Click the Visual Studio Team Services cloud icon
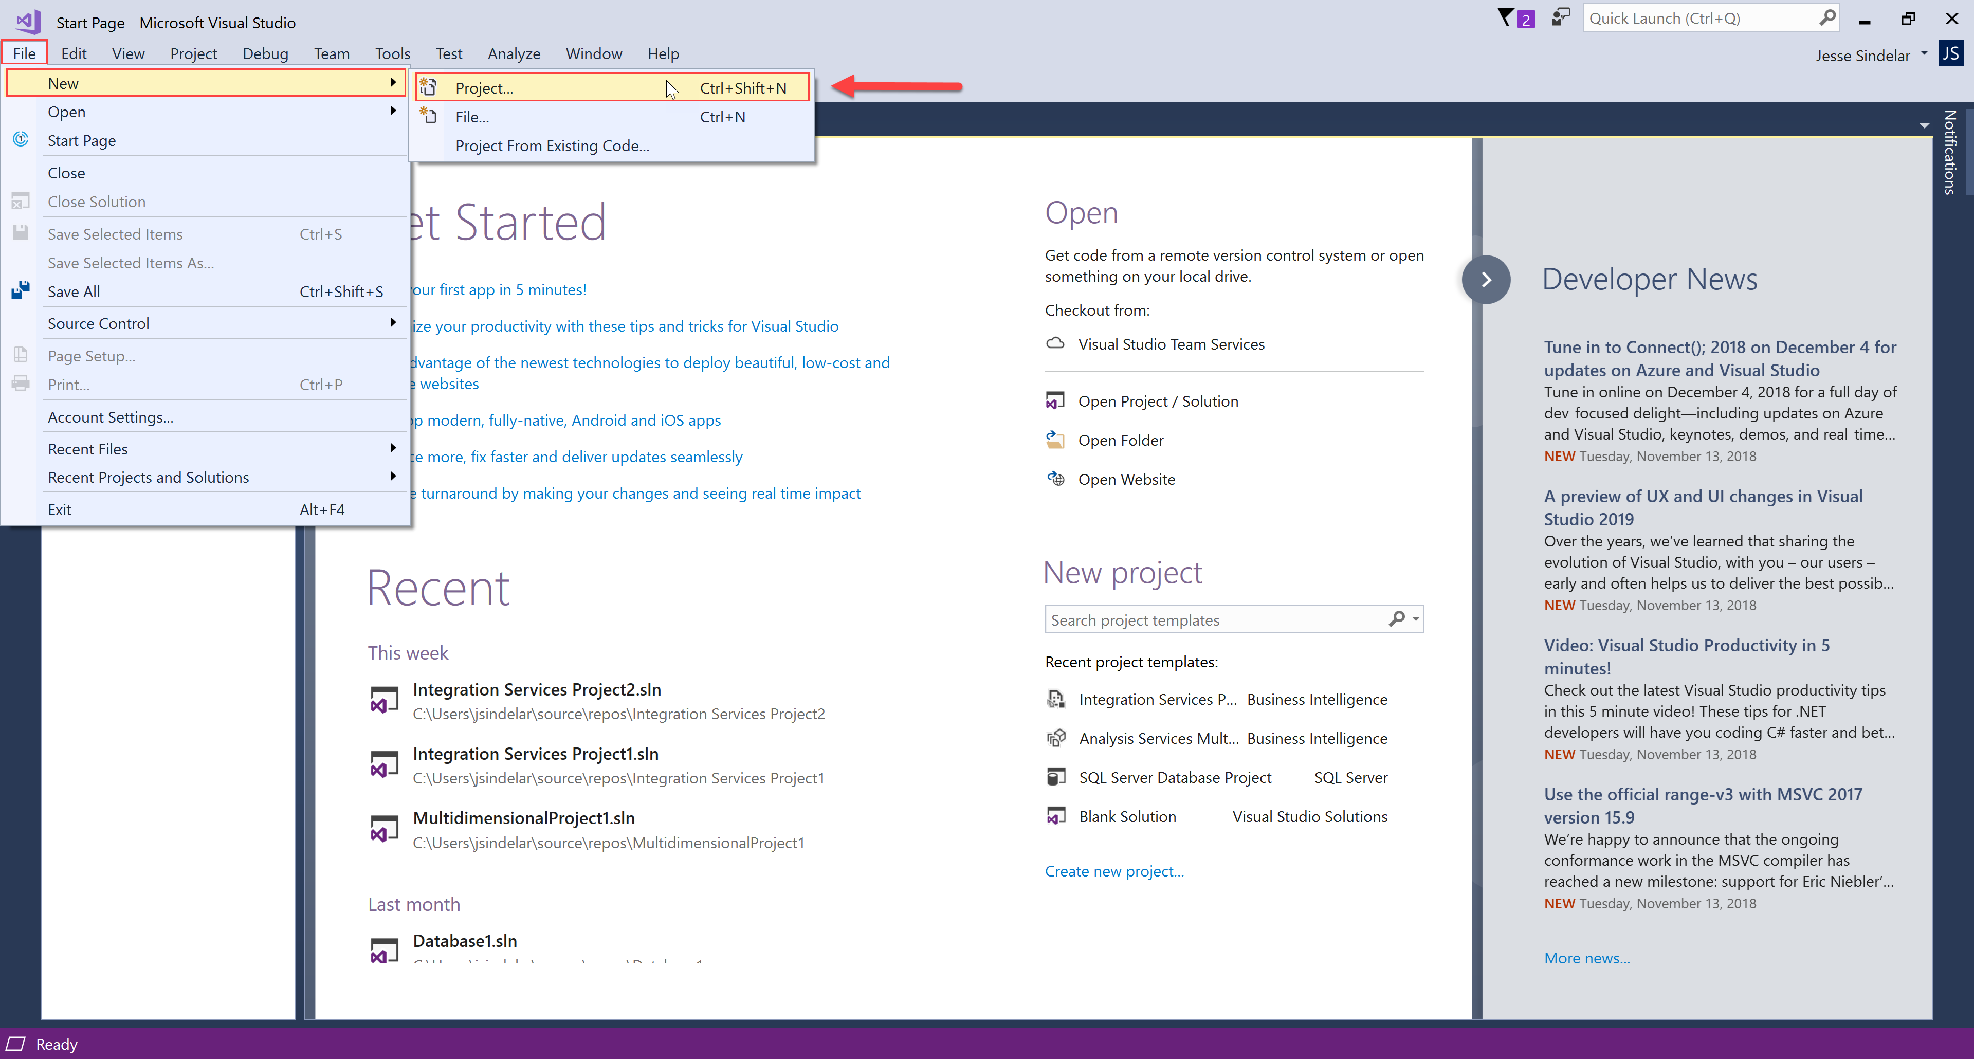Screen dimensions: 1974x1059 (1055, 343)
